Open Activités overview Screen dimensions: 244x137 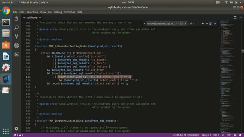click(8, 2)
